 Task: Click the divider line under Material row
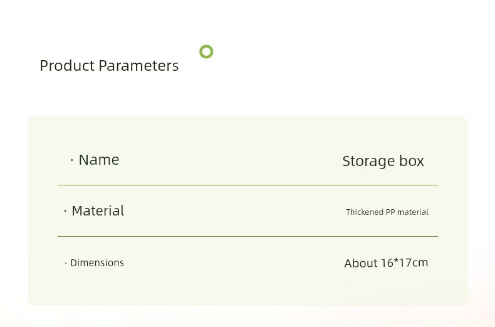(248, 236)
